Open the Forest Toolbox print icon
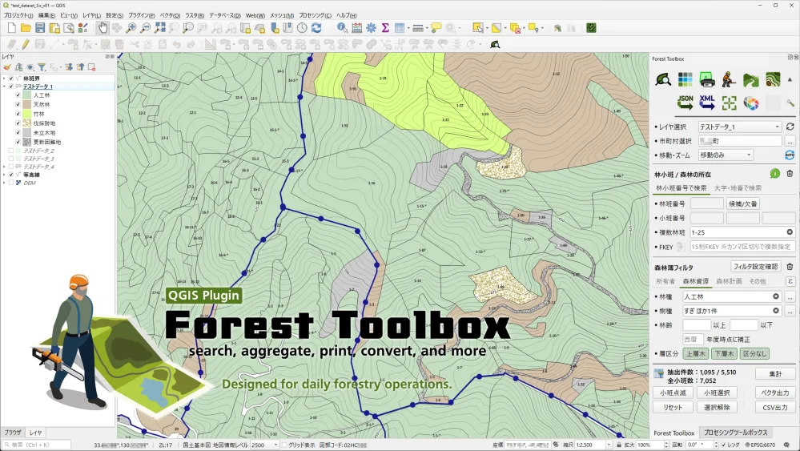Image resolution: width=800 pixels, height=451 pixels. point(707,79)
